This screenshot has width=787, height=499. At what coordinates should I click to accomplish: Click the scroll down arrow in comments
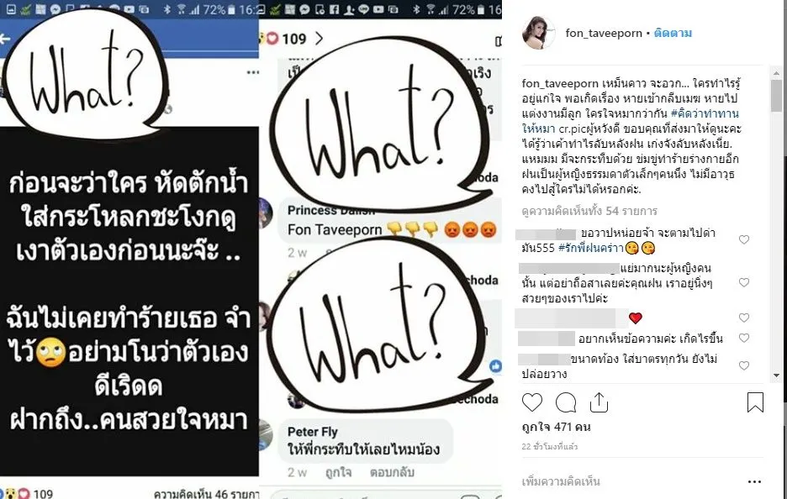point(776,376)
